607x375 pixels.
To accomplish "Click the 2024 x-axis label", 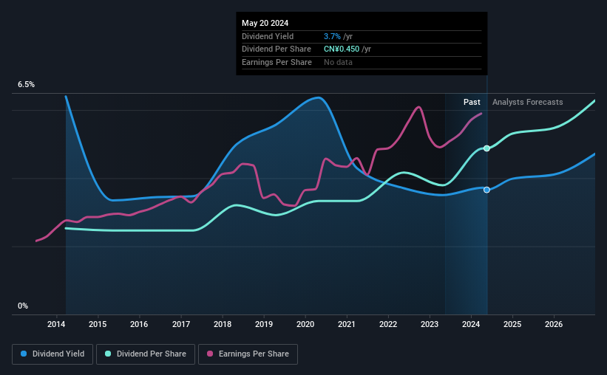I will (x=471, y=324).
